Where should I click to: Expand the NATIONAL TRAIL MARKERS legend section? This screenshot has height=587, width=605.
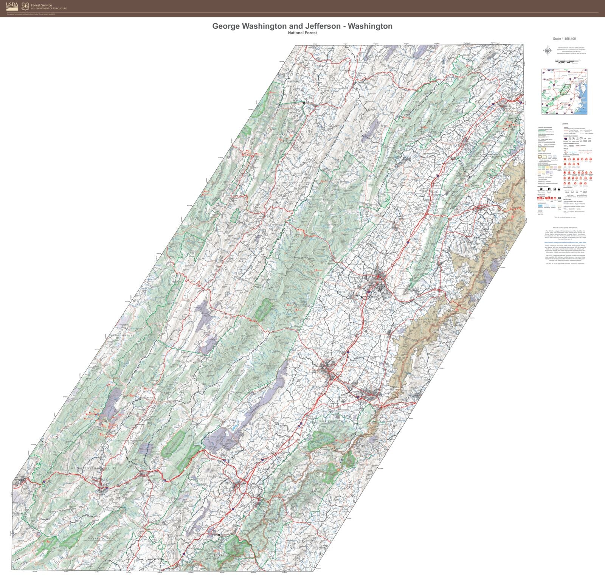(571, 155)
